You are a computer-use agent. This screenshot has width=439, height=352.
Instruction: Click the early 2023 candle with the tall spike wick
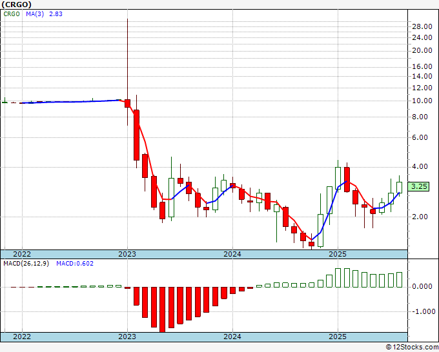[127, 103]
